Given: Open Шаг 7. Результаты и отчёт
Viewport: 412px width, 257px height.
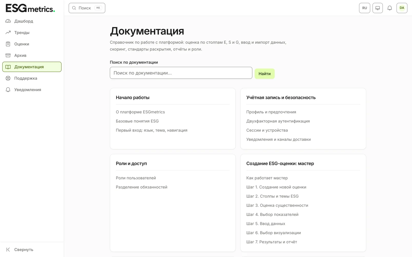Looking at the screenshot, I should [x=272, y=242].
